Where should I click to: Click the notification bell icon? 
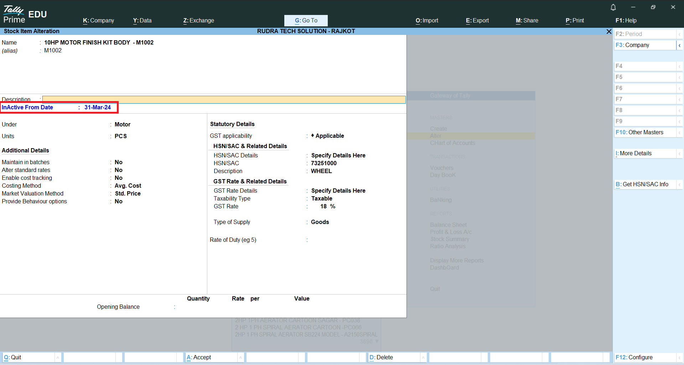pos(613,7)
